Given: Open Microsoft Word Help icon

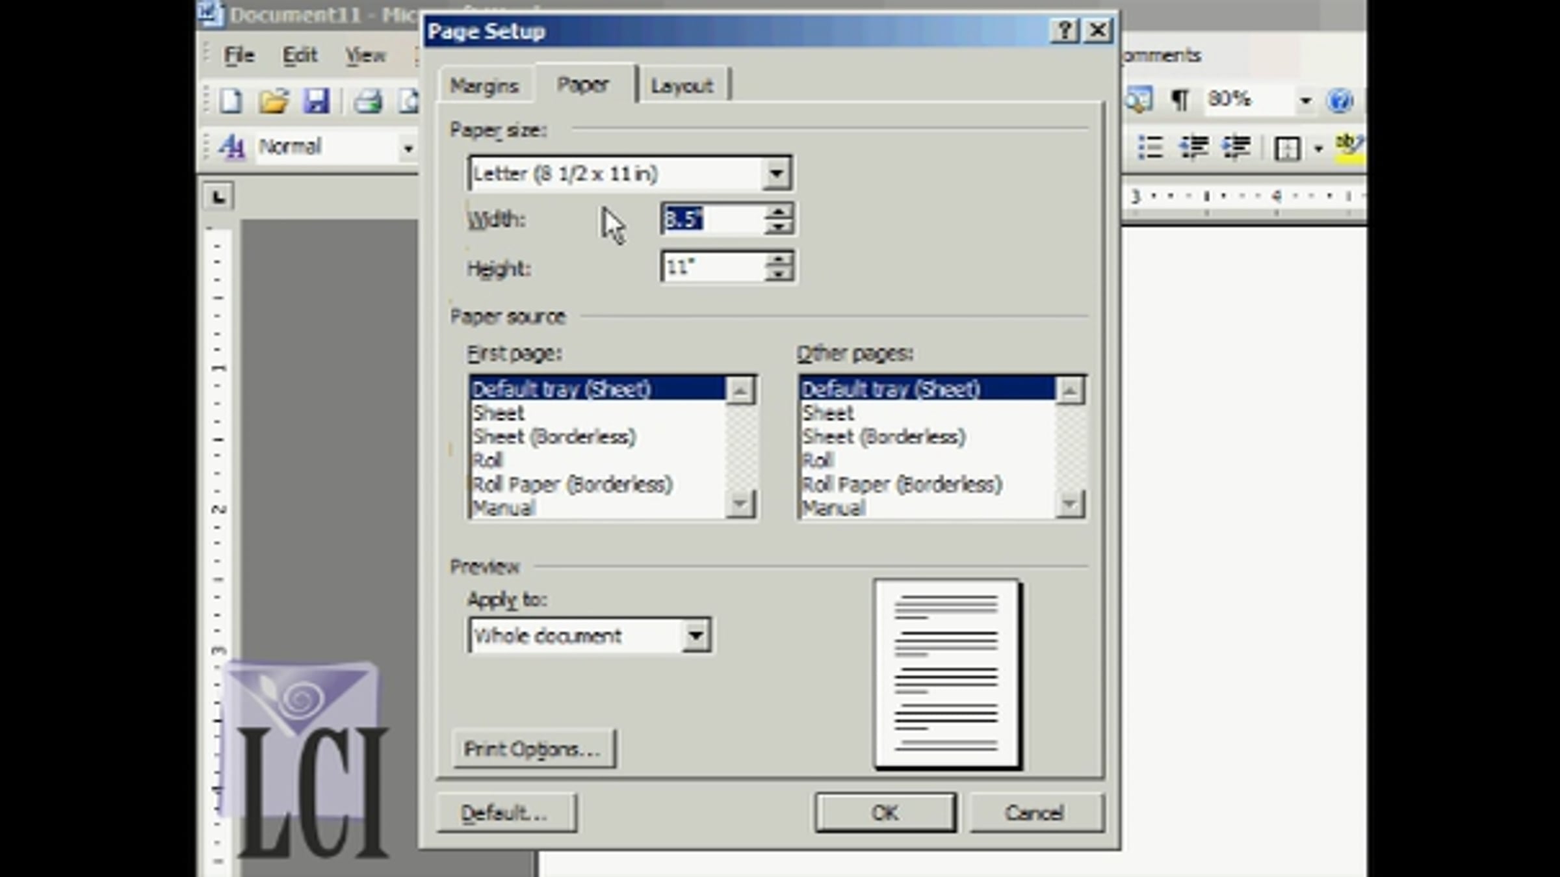Looking at the screenshot, I should click(x=1340, y=100).
